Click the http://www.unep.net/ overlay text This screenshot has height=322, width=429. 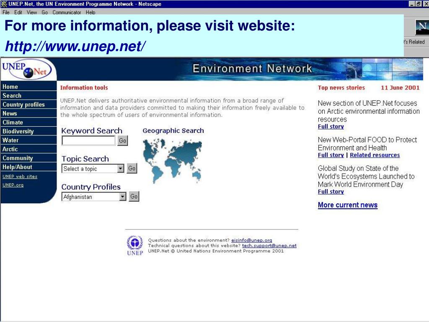pos(75,46)
